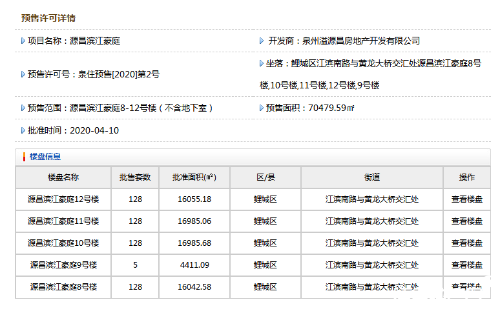Click the arrow bullet beside 预售范围
The width and height of the screenshot is (500, 311).
point(23,108)
